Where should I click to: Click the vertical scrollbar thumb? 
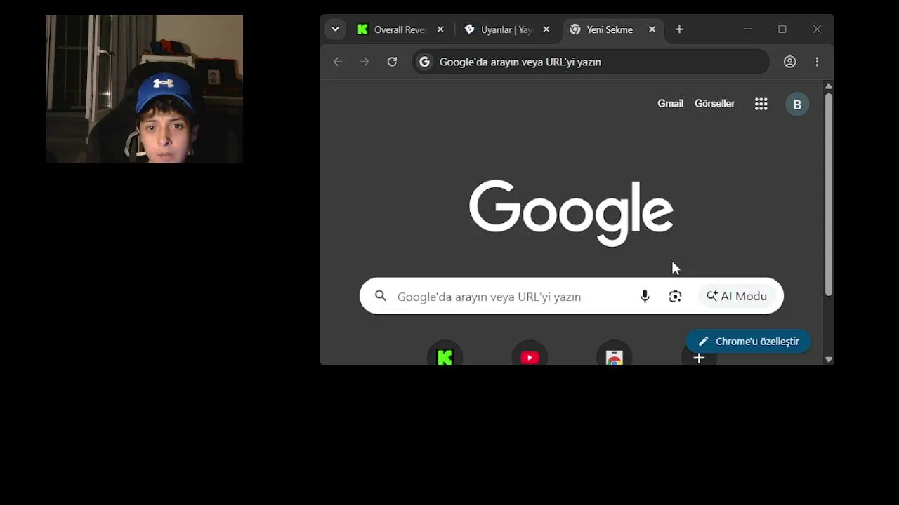point(829,194)
